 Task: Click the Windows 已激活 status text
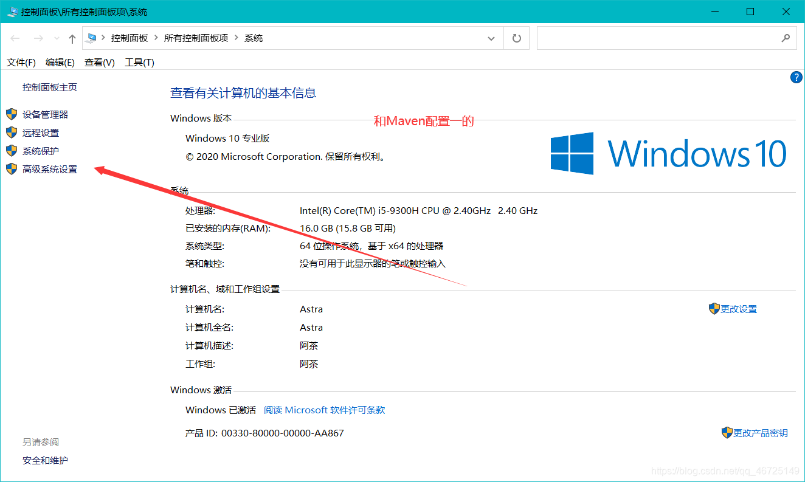[x=221, y=410]
